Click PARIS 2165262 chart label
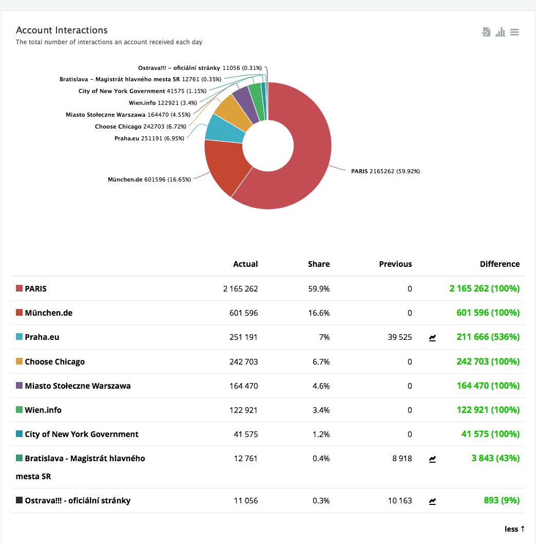536x544 pixels. click(385, 171)
